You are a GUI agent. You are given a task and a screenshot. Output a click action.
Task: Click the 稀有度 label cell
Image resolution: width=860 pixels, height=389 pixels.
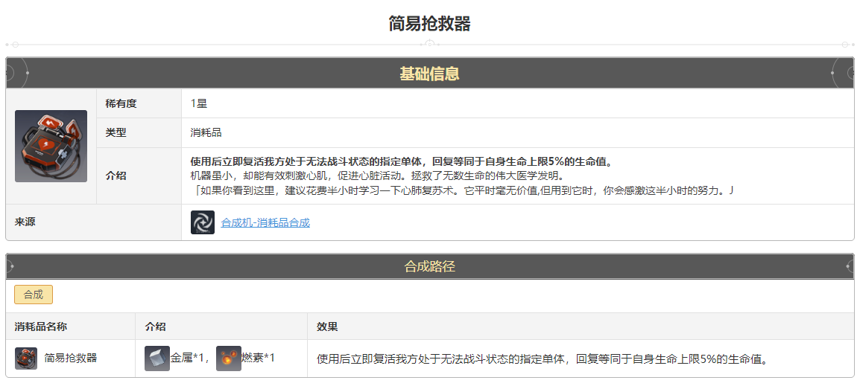click(139, 103)
